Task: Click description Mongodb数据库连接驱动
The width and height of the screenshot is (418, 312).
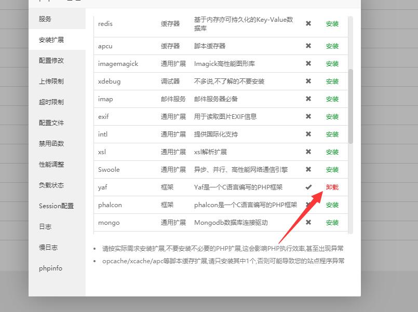Action: point(231,223)
